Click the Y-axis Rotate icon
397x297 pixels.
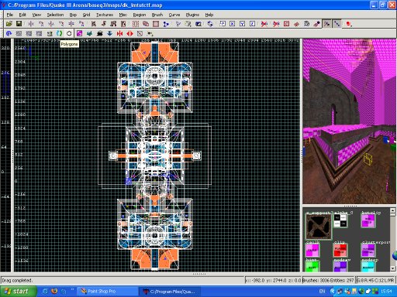[x=61, y=24]
